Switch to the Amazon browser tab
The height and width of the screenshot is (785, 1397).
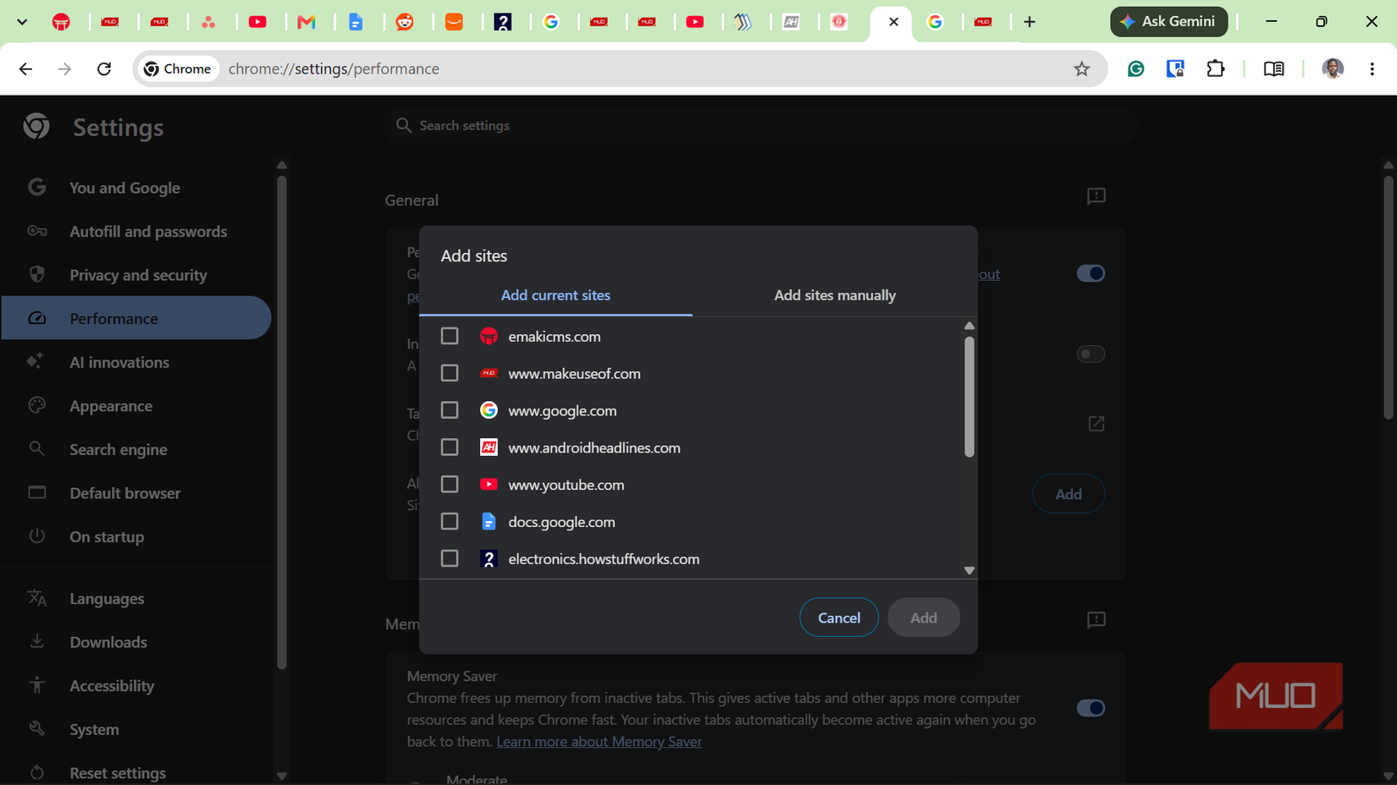click(x=454, y=22)
